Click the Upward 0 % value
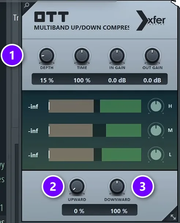Image resolution: width=180 pixels, height=223 pixels. (x=79, y=211)
